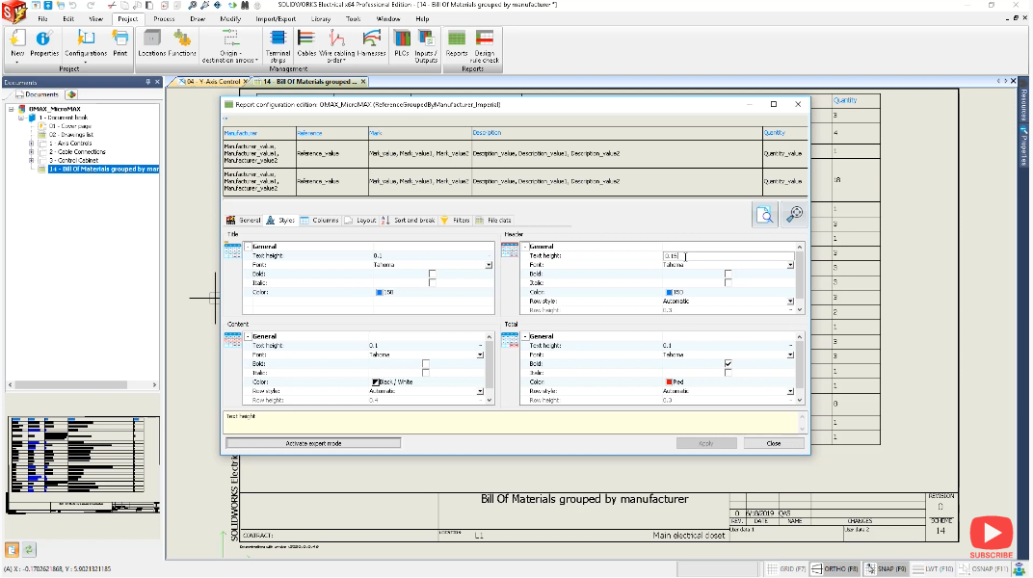Run the Design rule check tool
Image resolution: width=1033 pixels, height=578 pixels.
point(484,46)
